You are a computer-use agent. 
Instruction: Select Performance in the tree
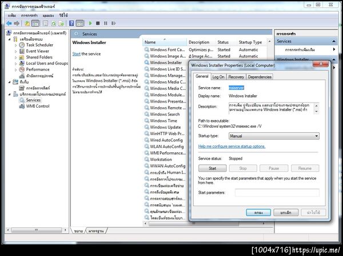(38, 69)
